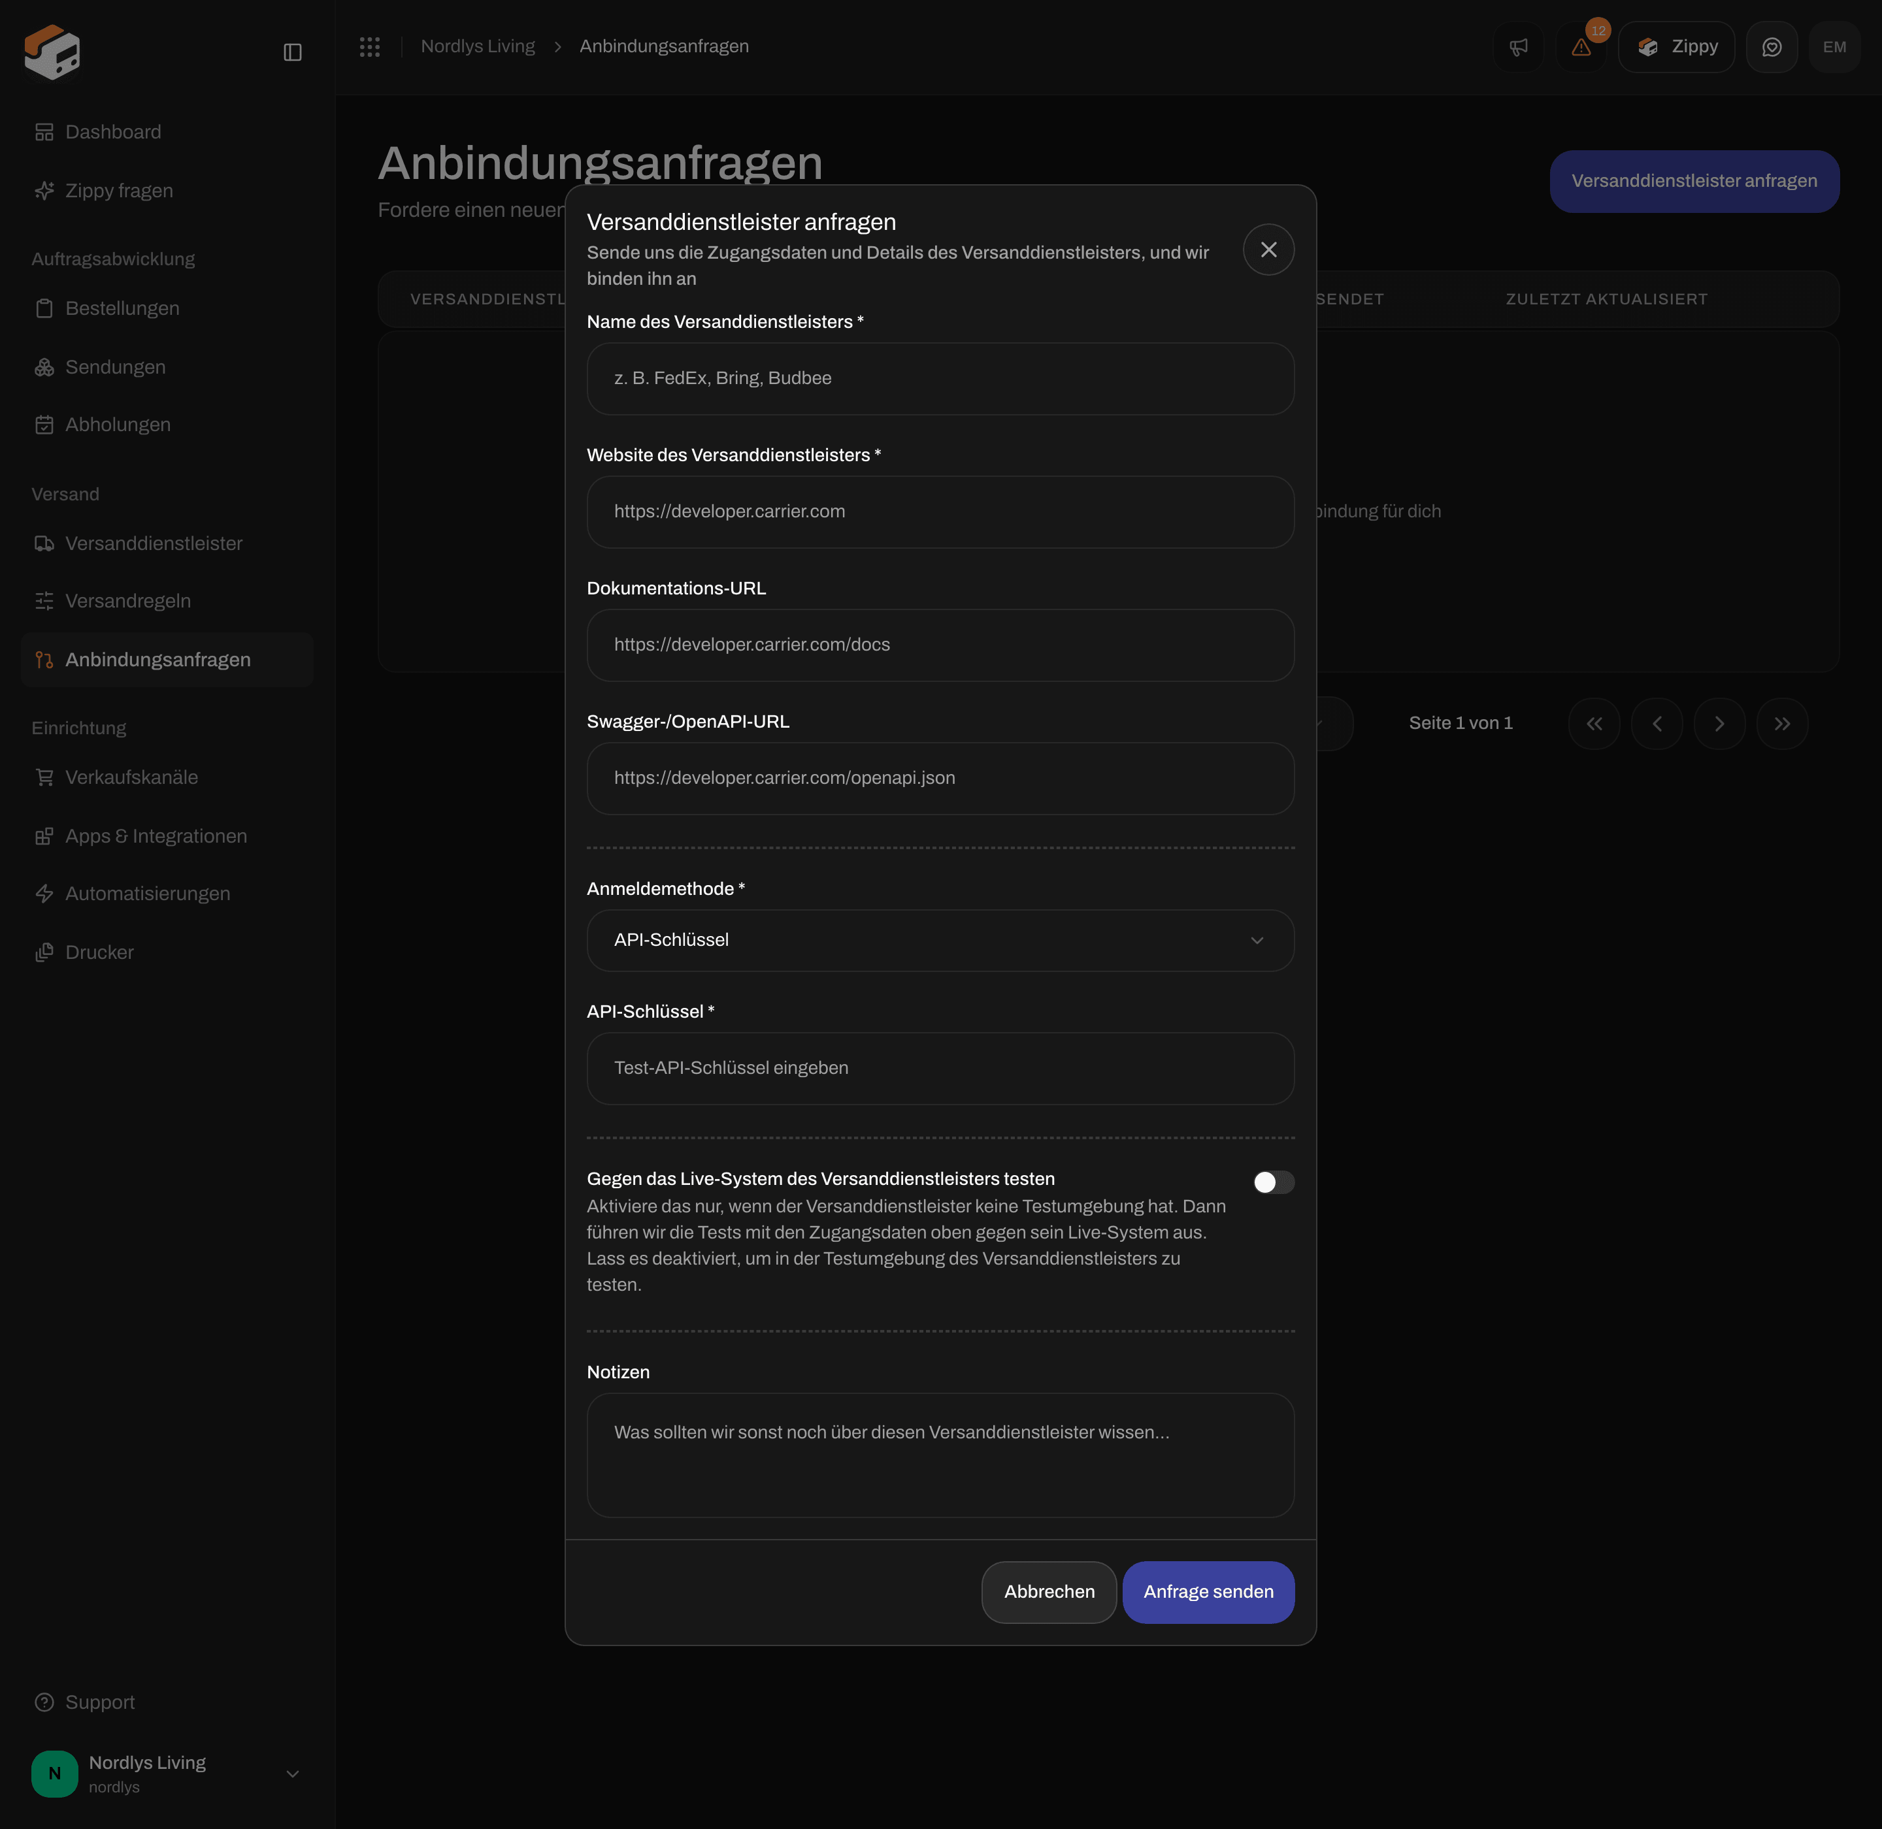
Task: Open announcements megaphone icon
Action: [x=1519, y=47]
